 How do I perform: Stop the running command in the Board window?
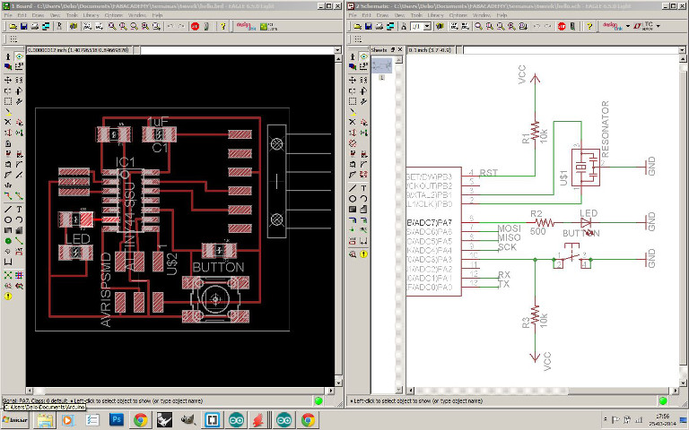click(195, 27)
